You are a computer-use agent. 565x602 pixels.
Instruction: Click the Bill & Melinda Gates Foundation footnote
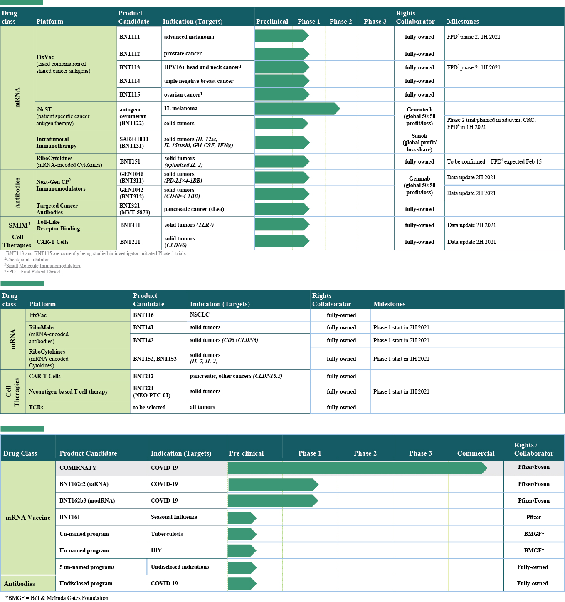(57, 598)
